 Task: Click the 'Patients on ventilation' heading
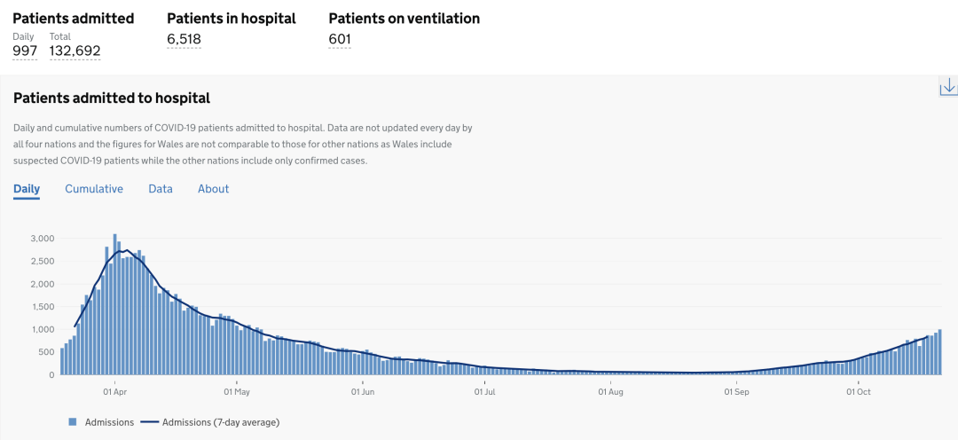(x=404, y=19)
